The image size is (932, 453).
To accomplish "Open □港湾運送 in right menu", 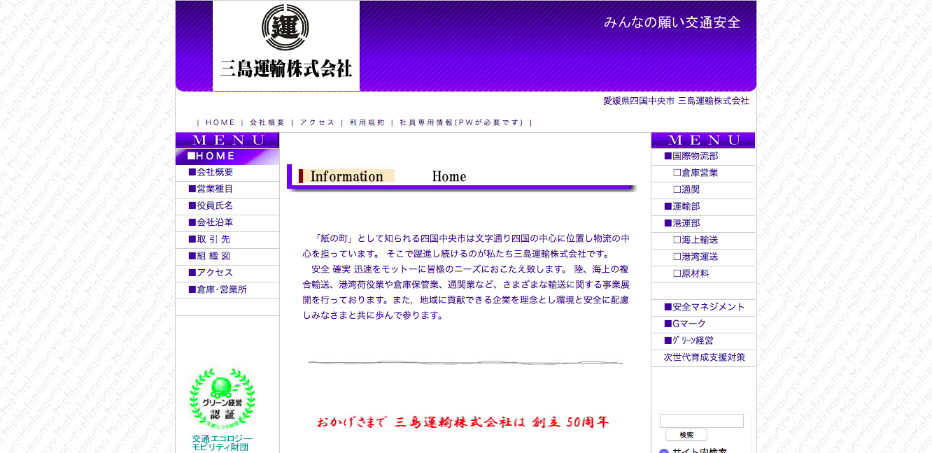I will coord(703,257).
